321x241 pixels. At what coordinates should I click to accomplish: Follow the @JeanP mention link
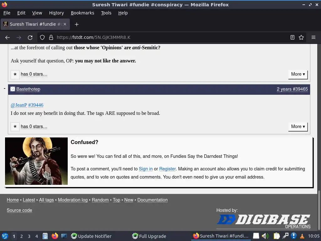pyautogui.click(x=18, y=105)
